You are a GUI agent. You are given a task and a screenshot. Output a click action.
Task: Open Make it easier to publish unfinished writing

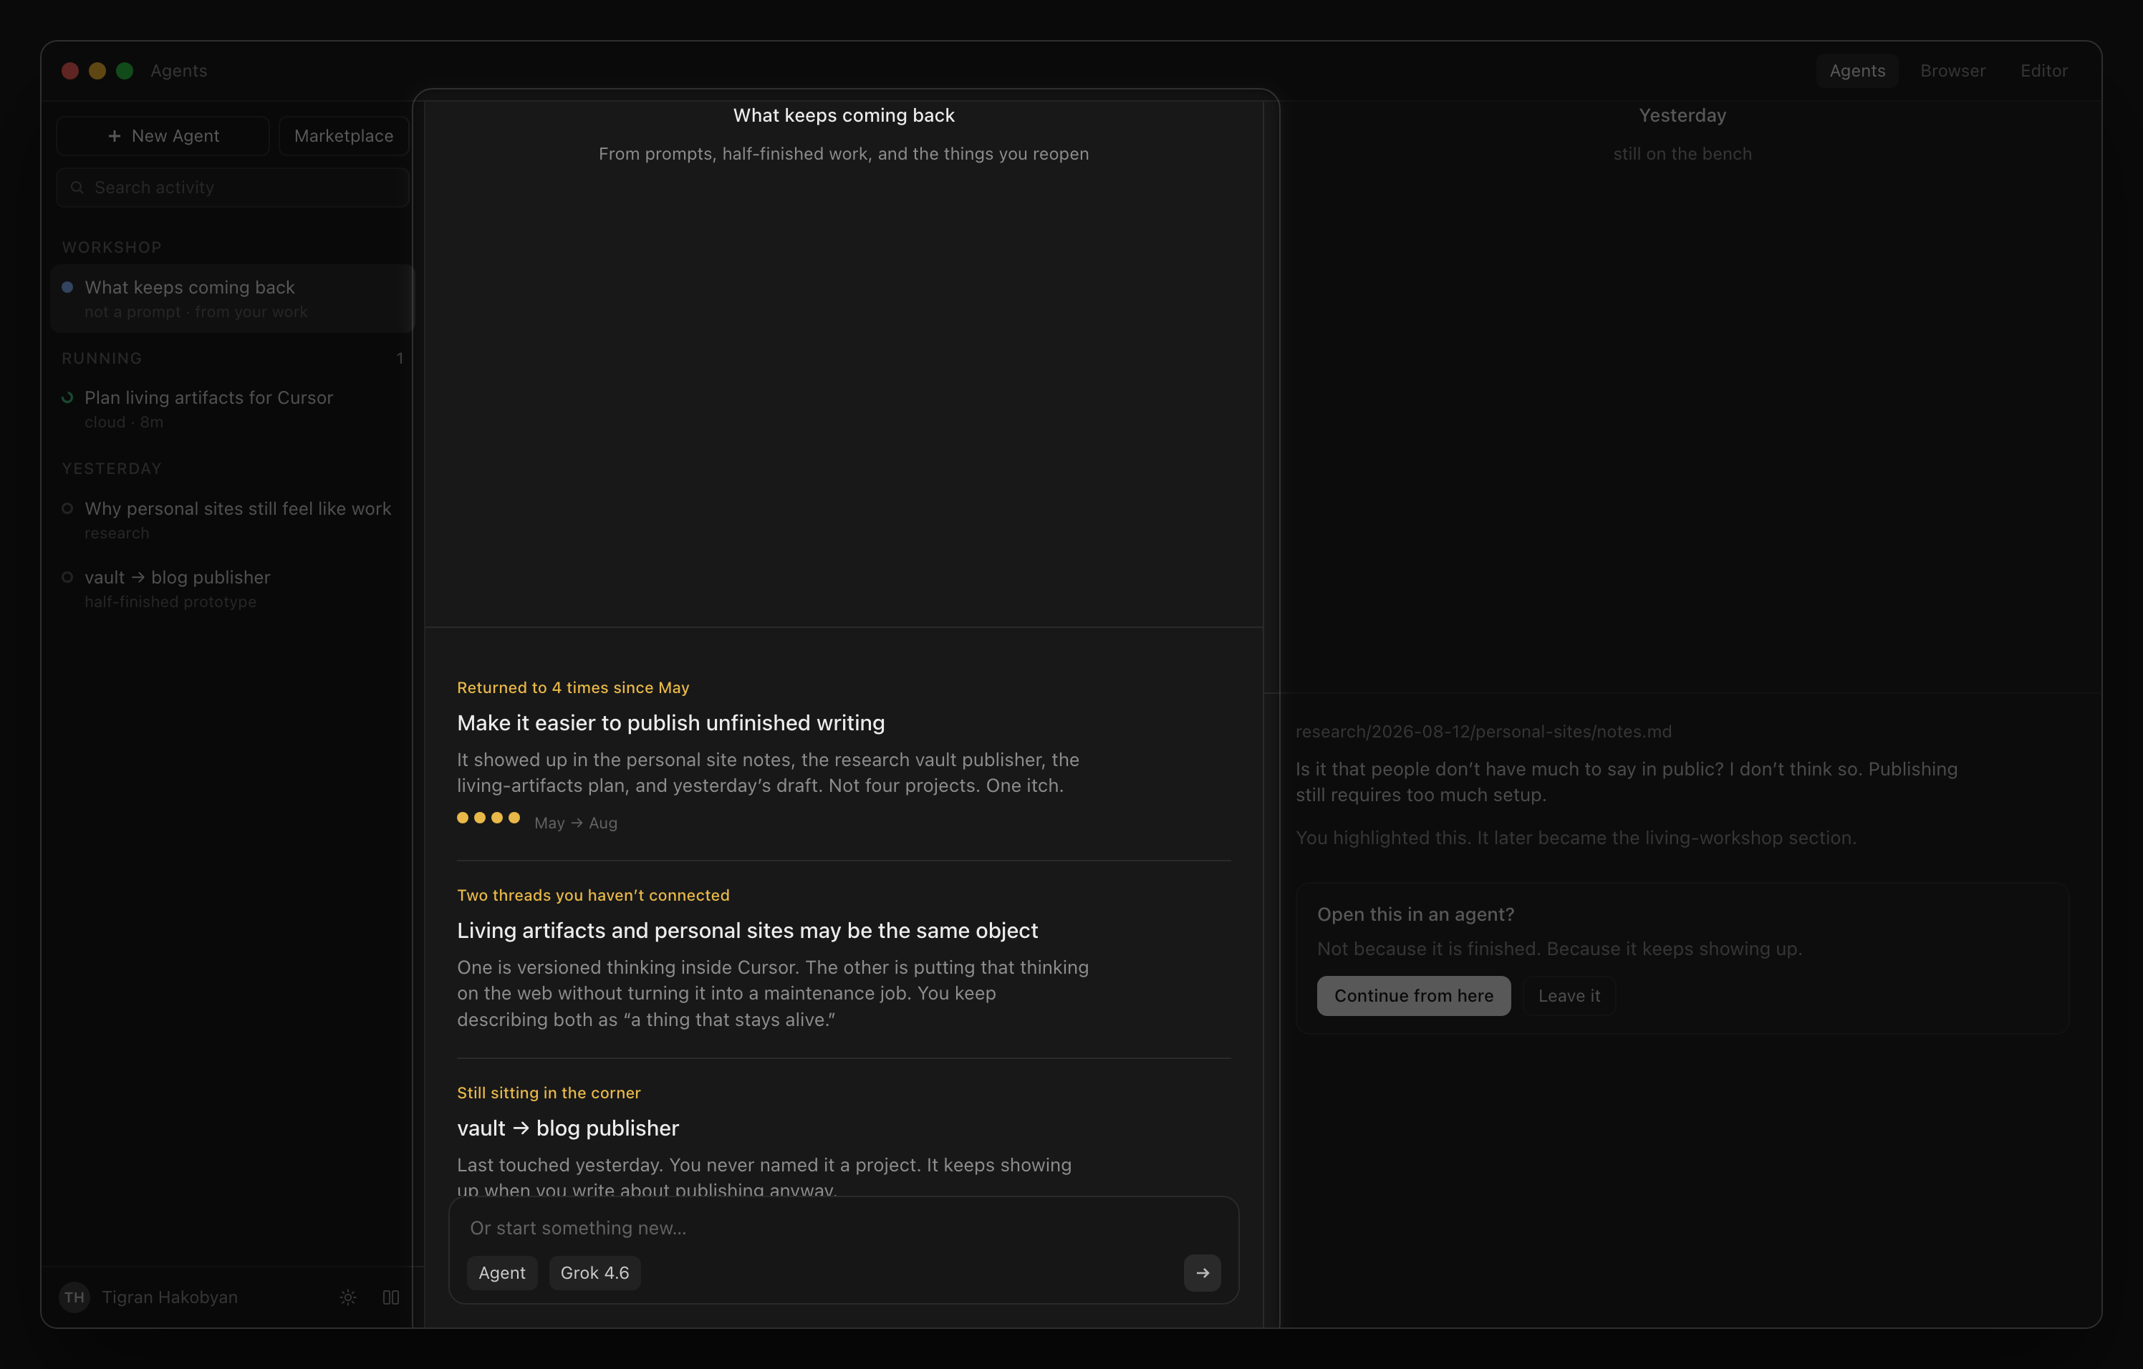pyautogui.click(x=671, y=722)
